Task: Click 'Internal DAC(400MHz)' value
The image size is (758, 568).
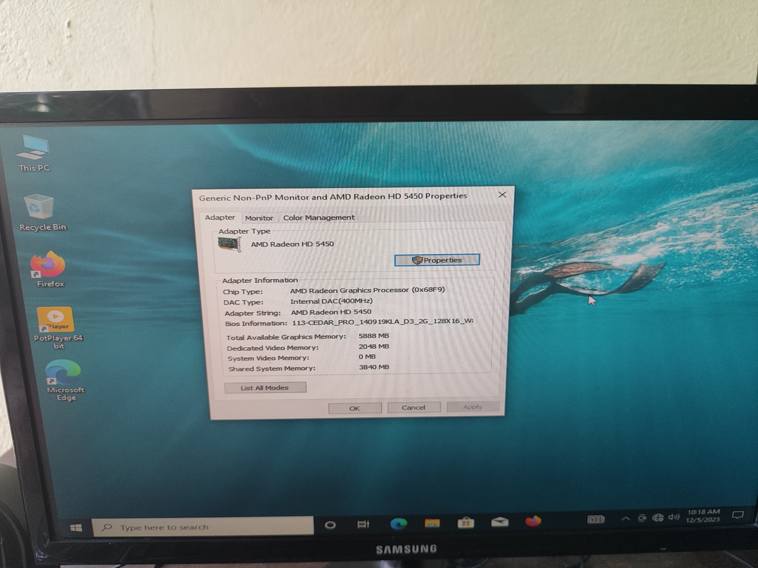Action: point(331,301)
